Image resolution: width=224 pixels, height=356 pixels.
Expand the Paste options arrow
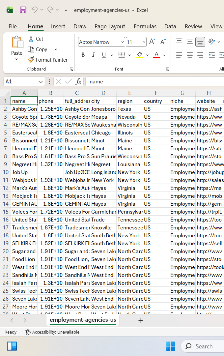pyautogui.click(x=16, y=59)
